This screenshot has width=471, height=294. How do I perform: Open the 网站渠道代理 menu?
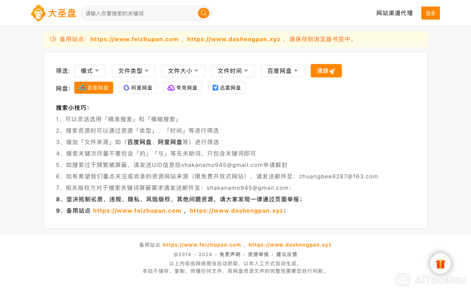pos(394,13)
